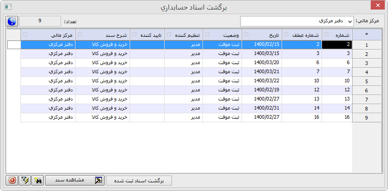
Task: Click the شماره عطف cell with value 13
Action: (302, 99)
